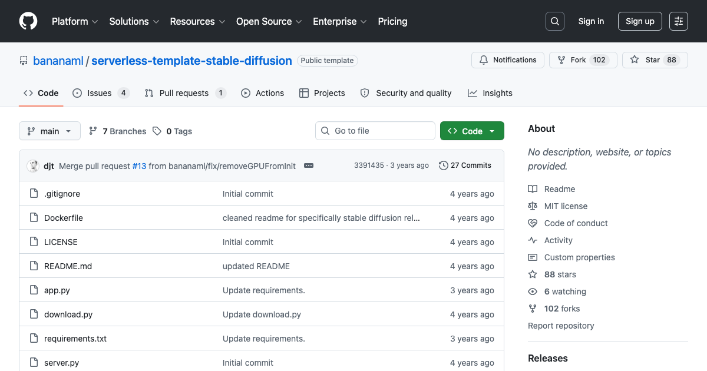
Task: Click the eye icon next to 6 watching
Action: pos(533,291)
